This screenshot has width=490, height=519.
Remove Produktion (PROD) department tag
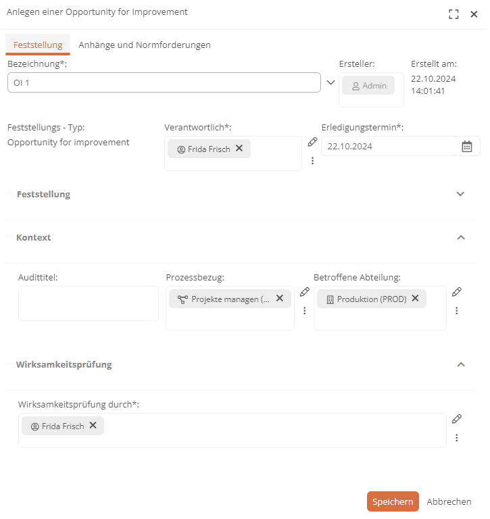tap(415, 298)
